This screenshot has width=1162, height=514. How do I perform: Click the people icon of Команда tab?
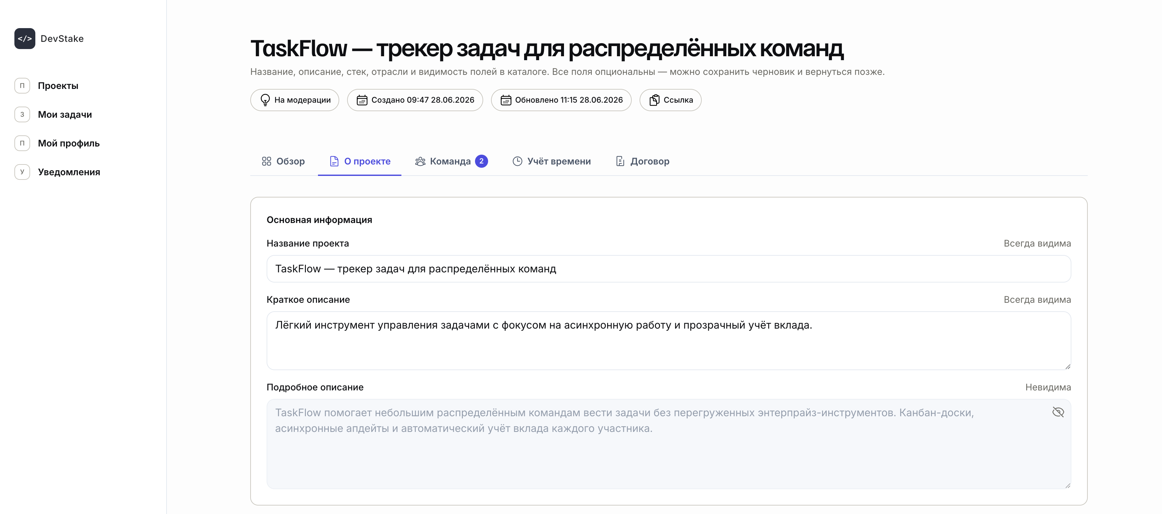pos(420,162)
